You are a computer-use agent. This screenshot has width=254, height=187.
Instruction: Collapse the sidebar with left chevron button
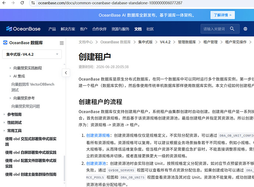66,73
